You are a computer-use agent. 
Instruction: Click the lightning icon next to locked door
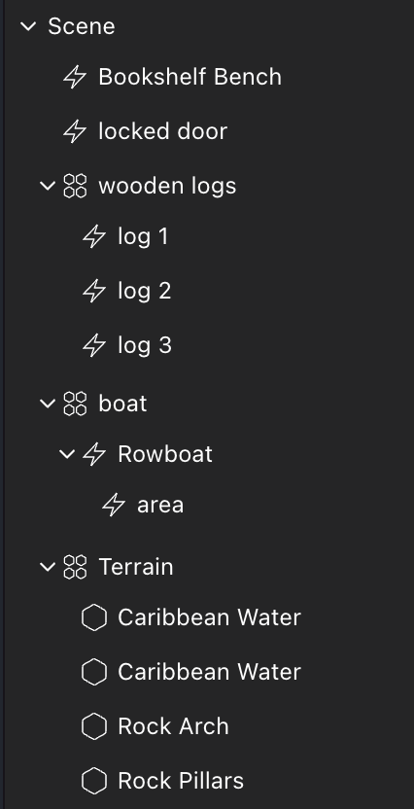[75, 131]
